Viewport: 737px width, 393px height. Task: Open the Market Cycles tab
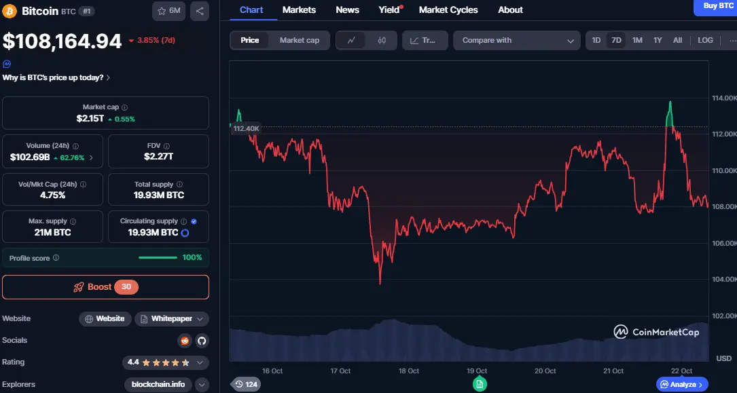[448, 10]
